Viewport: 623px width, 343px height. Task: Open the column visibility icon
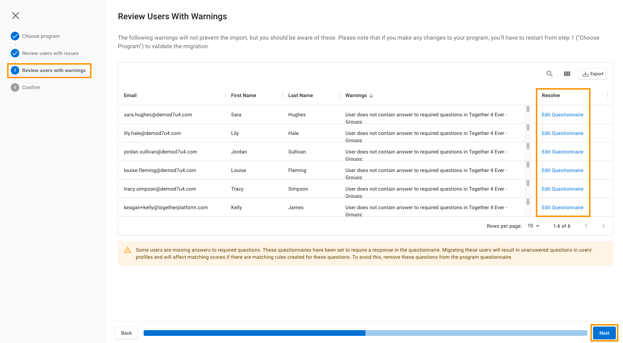567,74
